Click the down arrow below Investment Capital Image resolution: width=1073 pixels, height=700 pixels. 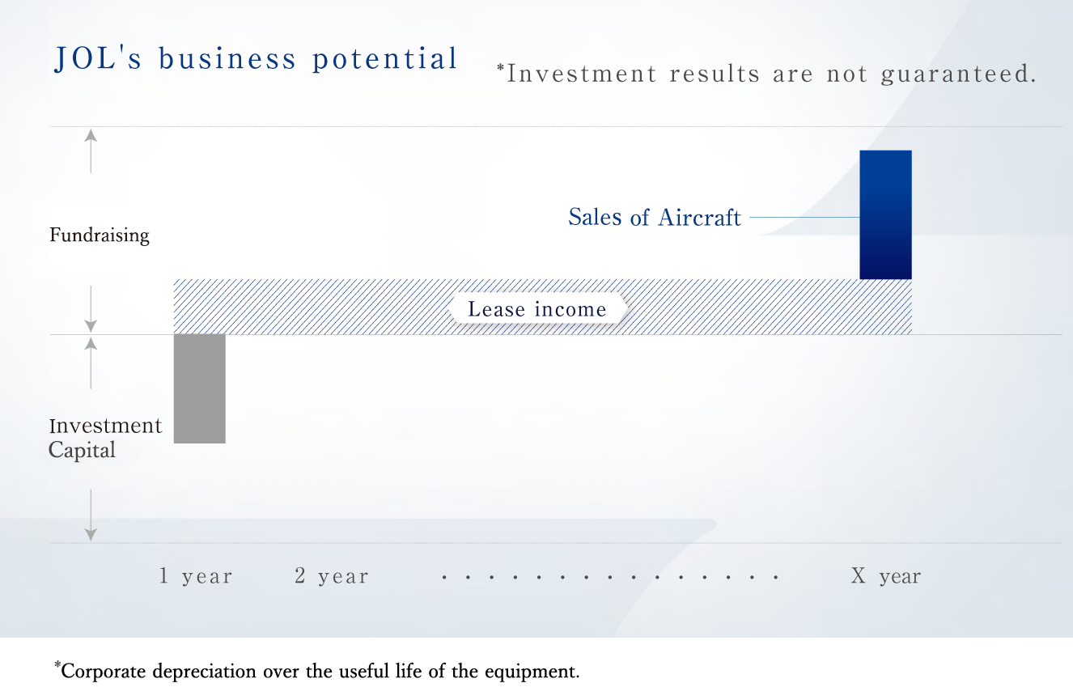91,515
